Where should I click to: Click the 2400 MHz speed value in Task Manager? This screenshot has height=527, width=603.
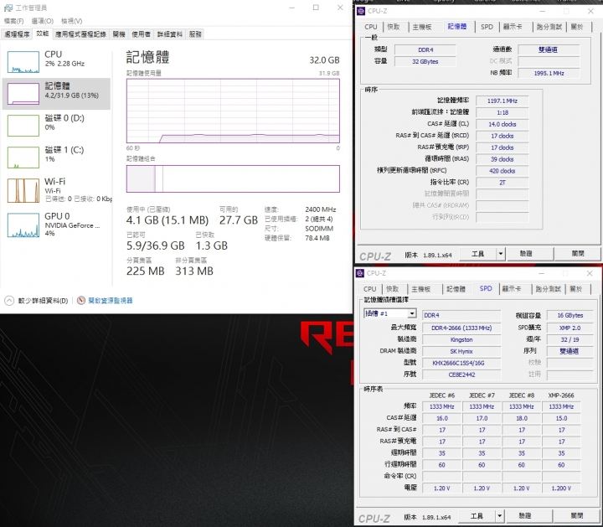[x=320, y=209]
